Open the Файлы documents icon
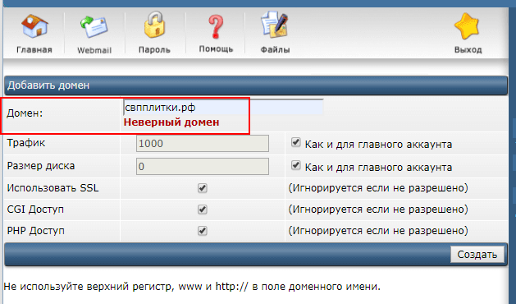Viewport: 516px width, 304px height. point(275,25)
